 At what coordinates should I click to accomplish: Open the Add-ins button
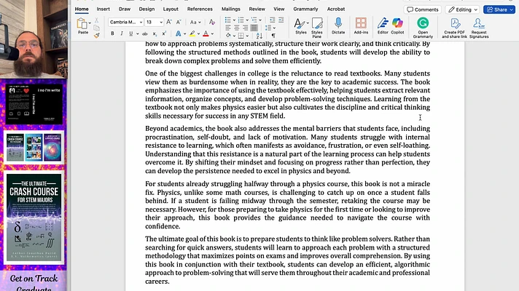tap(361, 26)
